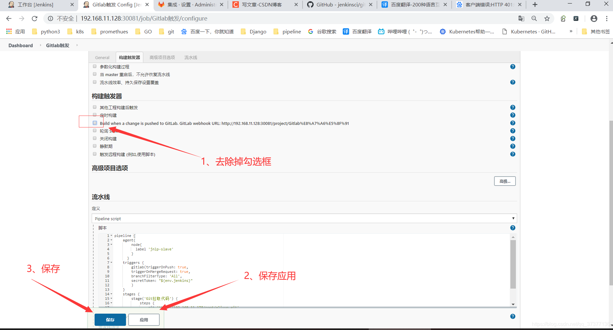The width and height of the screenshot is (613, 330).
Task: Enable 触发远程构建 checkbox
Action: [x=95, y=154]
